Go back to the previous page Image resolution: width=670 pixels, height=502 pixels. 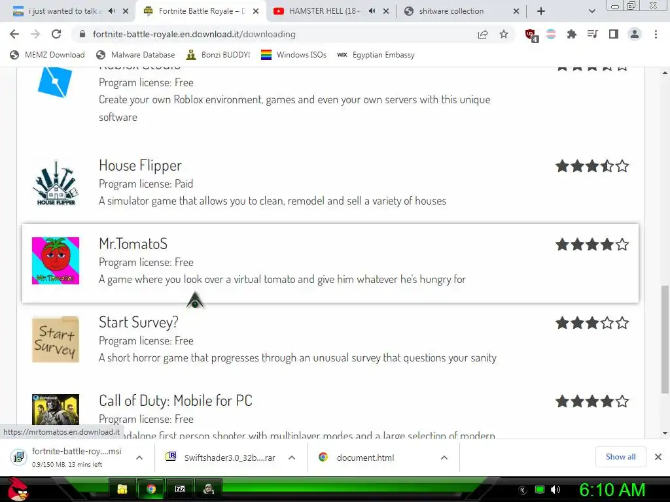click(14, 34)
